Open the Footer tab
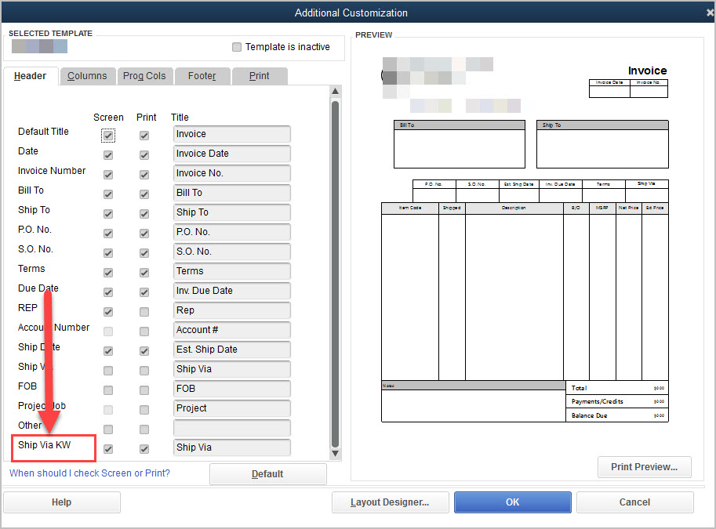The height and width of the screenshot is (529, 716). click(202, 76)
